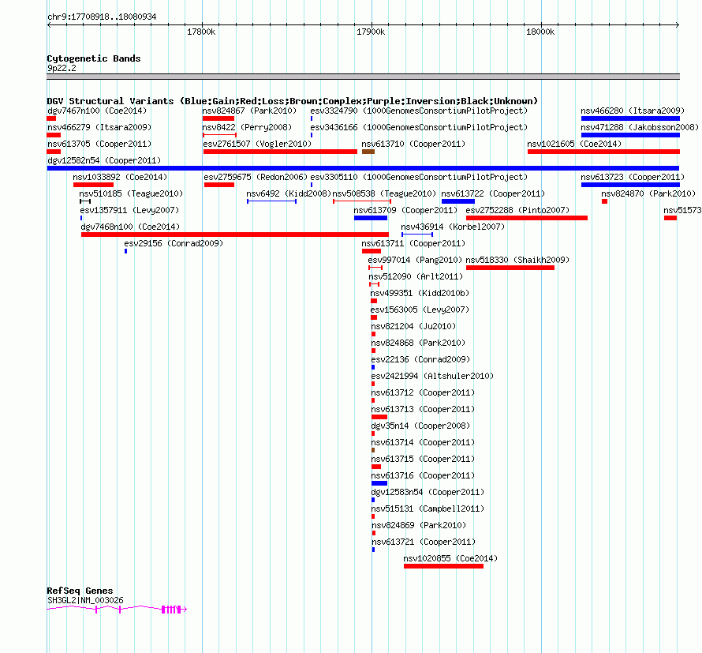Open variant nsv824867 (Park2010)
The width and height of the screenshot is (702, 653).
tap(249, 111)
